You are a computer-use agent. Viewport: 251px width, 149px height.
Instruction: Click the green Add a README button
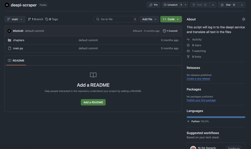tap(93, 102)
